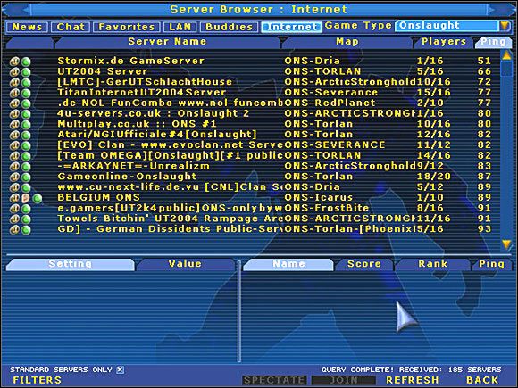Click the server list scroll up arrow
The height and width of the screenshot is (388, 518).
click(506, 56)
